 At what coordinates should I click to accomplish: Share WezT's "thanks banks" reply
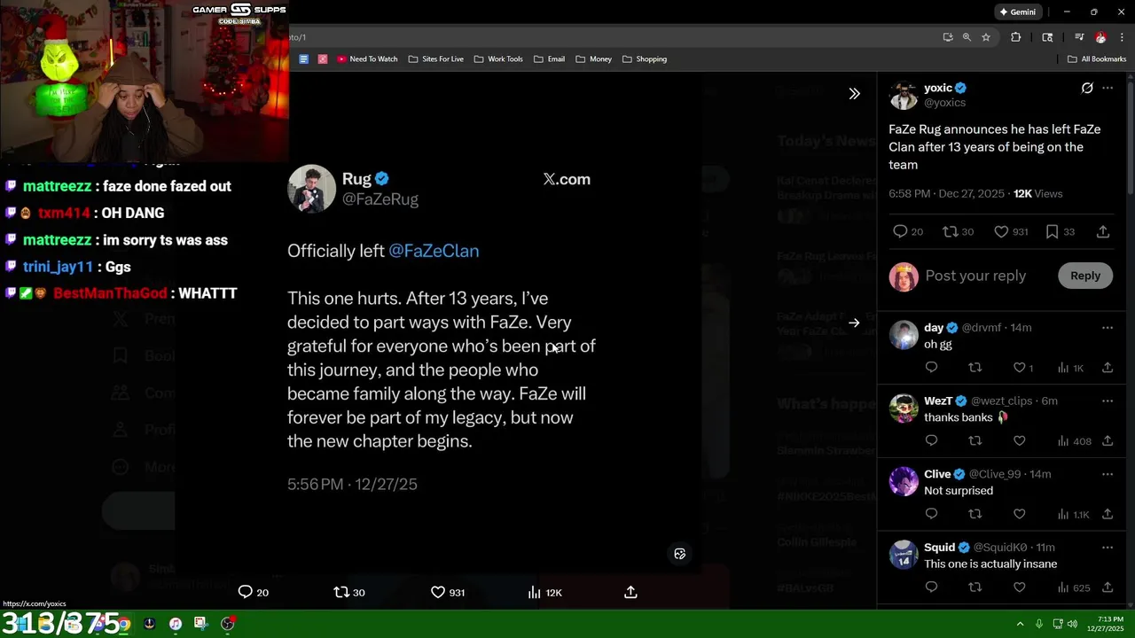tap(1108, 441)
